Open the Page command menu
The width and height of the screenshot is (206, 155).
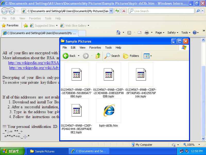[x=160, y=33]
